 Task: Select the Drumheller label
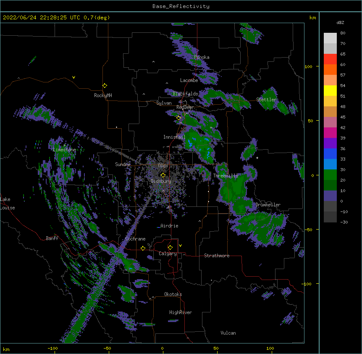click(x=268, y=205)
